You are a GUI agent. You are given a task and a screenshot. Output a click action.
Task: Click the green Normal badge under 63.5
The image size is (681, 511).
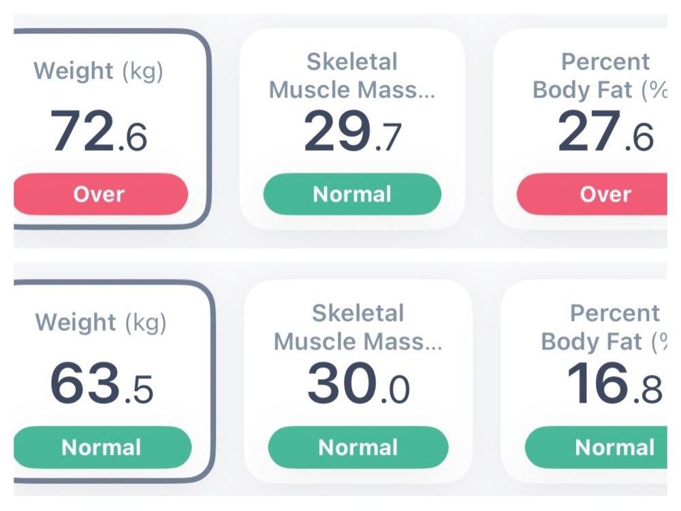101,447
